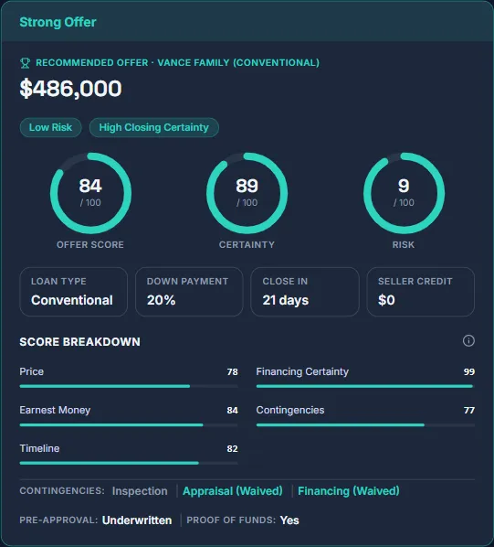Viewport: 494px width, 547px height.
Task: Click the $486,000 offer price
Action: [70, 89]
